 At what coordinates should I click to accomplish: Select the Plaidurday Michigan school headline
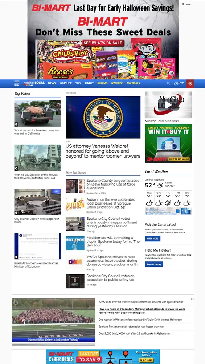[x=142, y=311]
